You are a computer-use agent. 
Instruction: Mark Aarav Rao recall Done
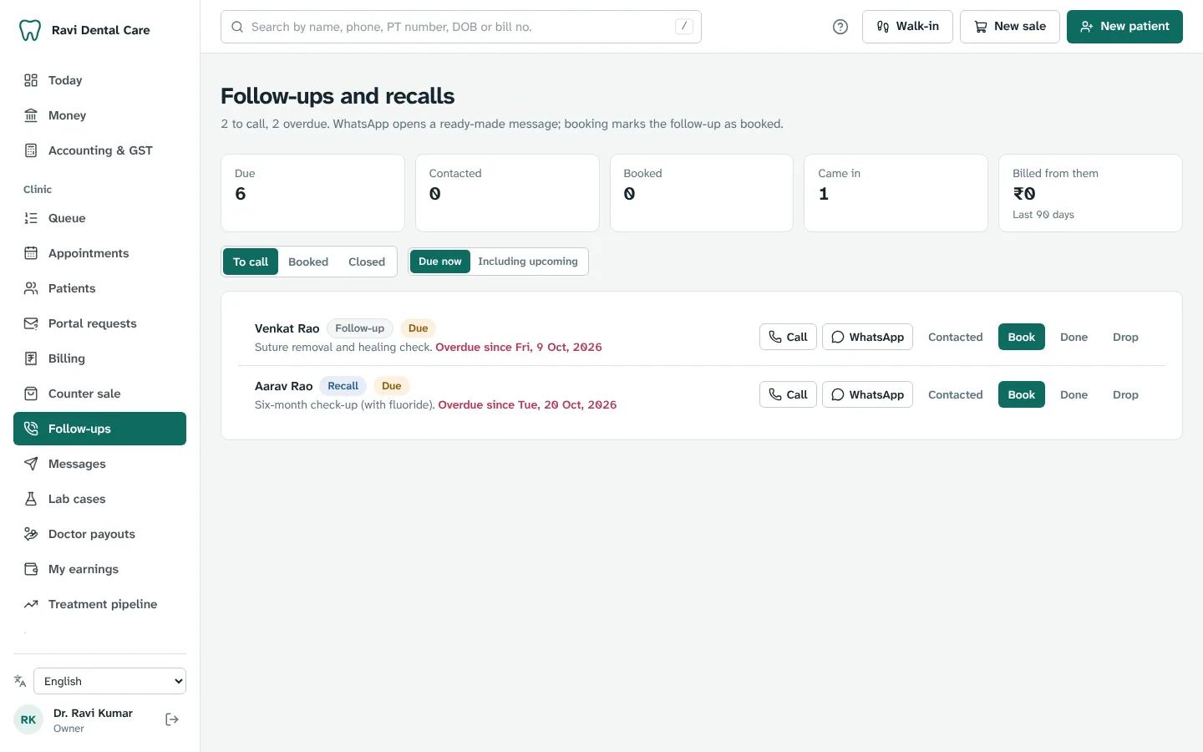pos(1074,394)
